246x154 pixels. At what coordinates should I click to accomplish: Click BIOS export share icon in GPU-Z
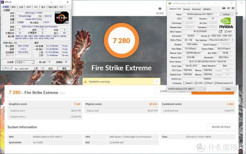(221, 31)
